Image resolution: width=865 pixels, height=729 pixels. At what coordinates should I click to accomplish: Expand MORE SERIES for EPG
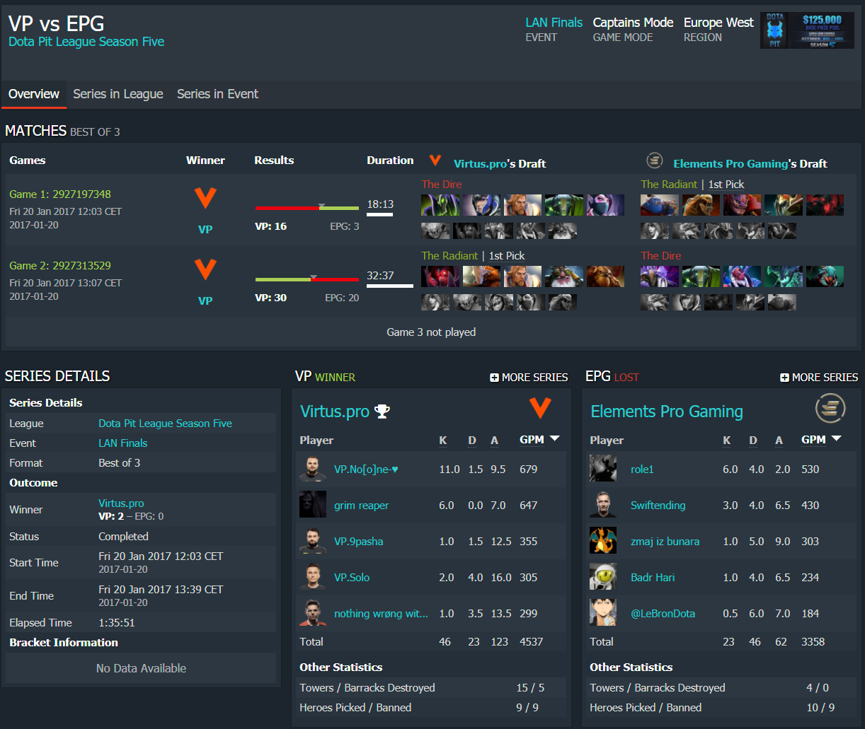point(819,378)
